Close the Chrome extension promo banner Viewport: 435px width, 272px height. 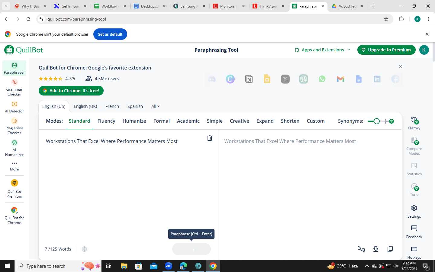coord(401,66)
